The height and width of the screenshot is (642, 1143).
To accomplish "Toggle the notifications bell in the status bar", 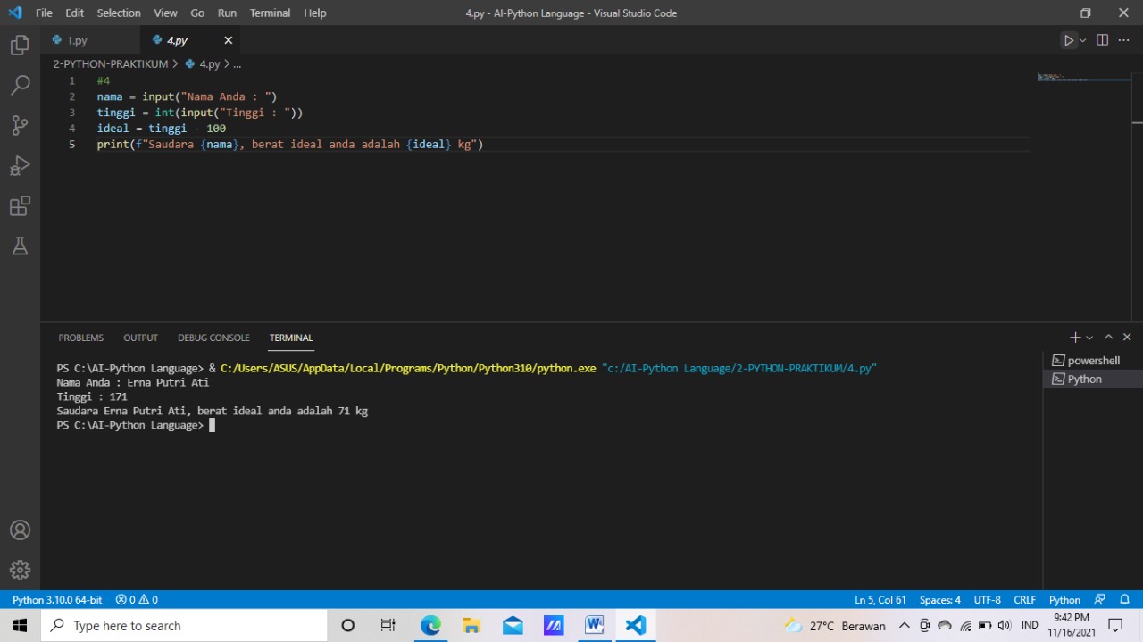I will click(1125, 599).
